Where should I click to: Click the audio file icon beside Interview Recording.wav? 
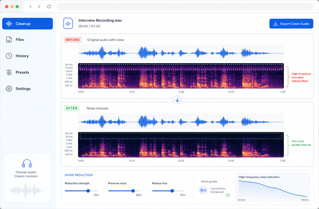click(68, 23)
